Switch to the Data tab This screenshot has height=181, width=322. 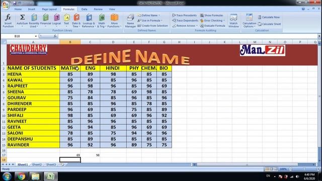pos(84,9)
